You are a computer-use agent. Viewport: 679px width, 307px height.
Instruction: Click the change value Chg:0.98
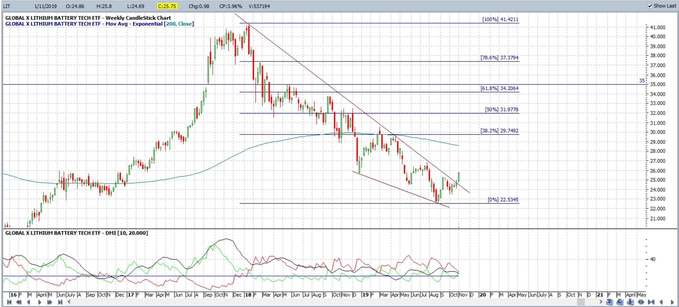(x=199, y=6)
